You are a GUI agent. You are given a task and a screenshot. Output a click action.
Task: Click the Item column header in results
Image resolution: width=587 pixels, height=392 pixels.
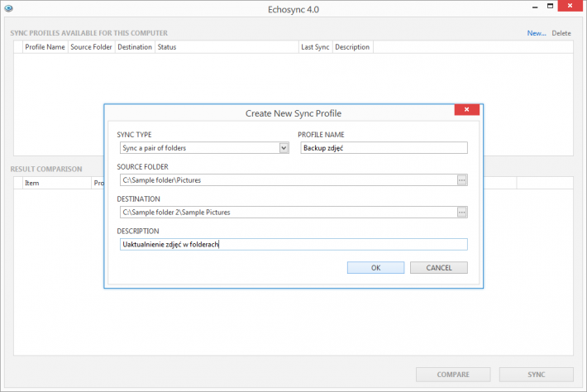click(57, 183)
